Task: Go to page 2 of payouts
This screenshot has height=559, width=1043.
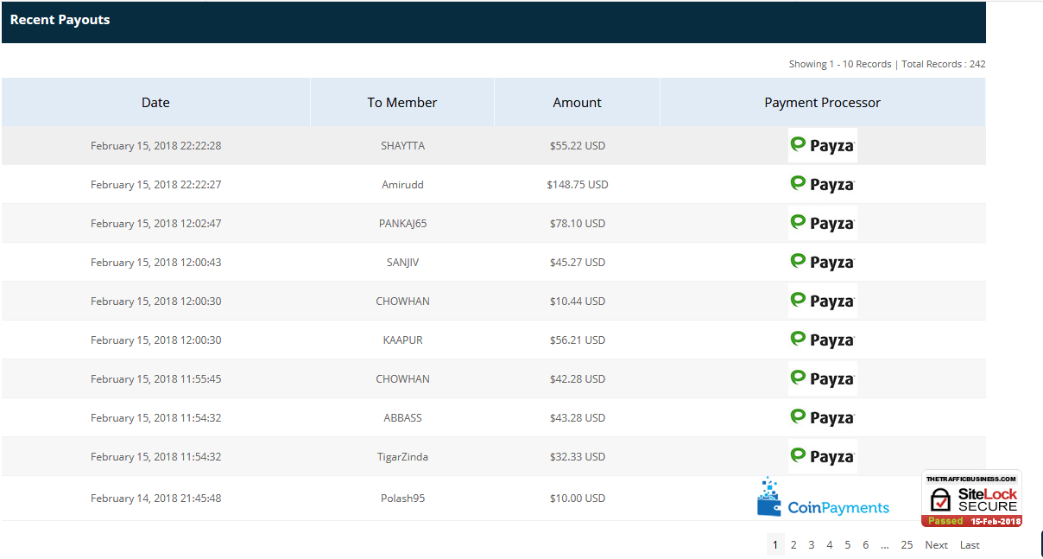Action: coord(793,545)
